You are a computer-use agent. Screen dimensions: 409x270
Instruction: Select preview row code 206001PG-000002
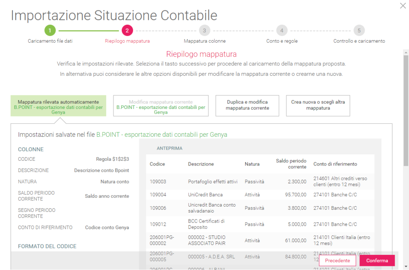(162, 240)
